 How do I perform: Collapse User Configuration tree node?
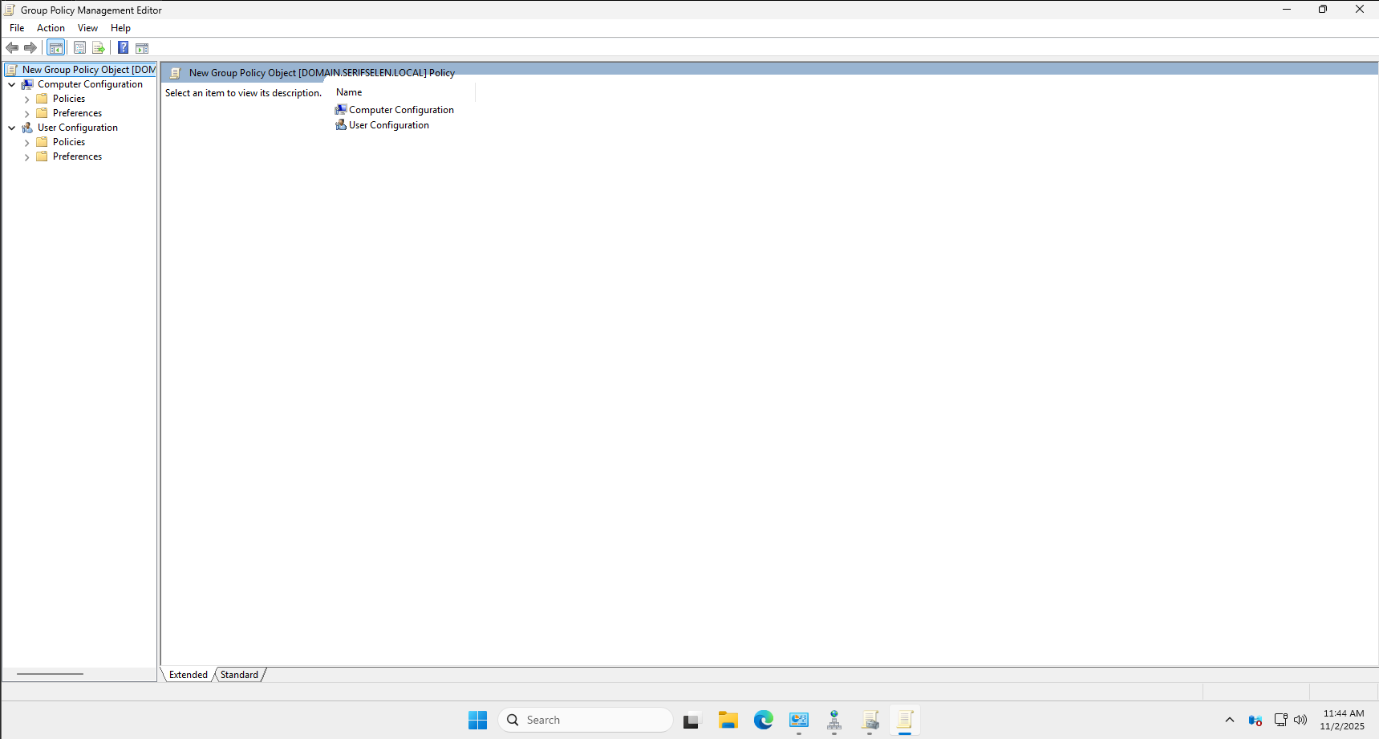[x=12, y=128]
